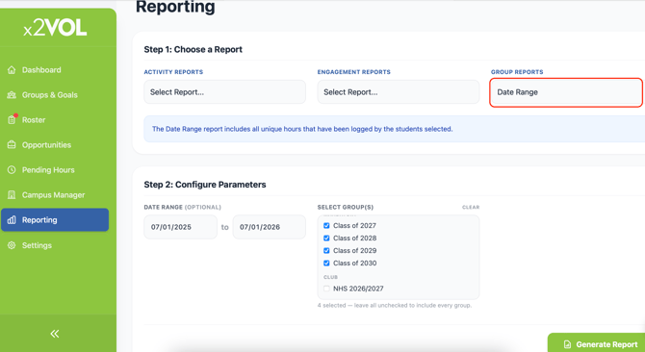Screen dimensions: 645x352
Task: Click the x2VOL logo
Action: [55, 28]
